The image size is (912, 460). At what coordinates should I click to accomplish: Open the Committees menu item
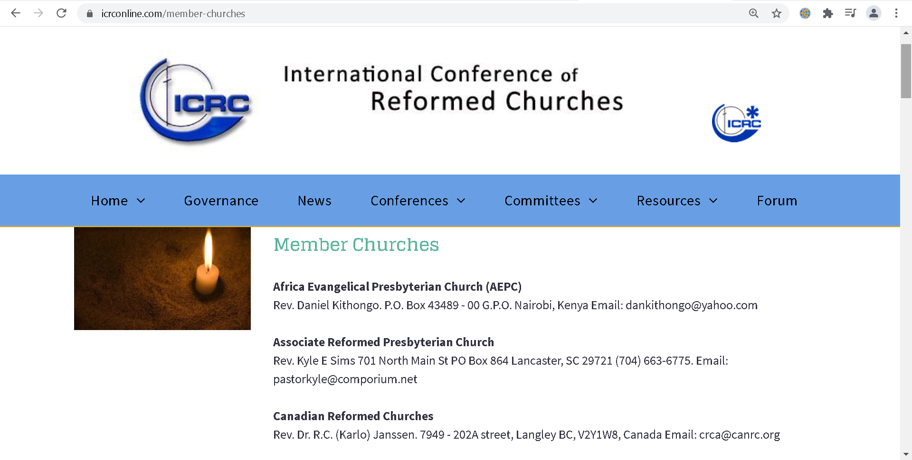542,201
